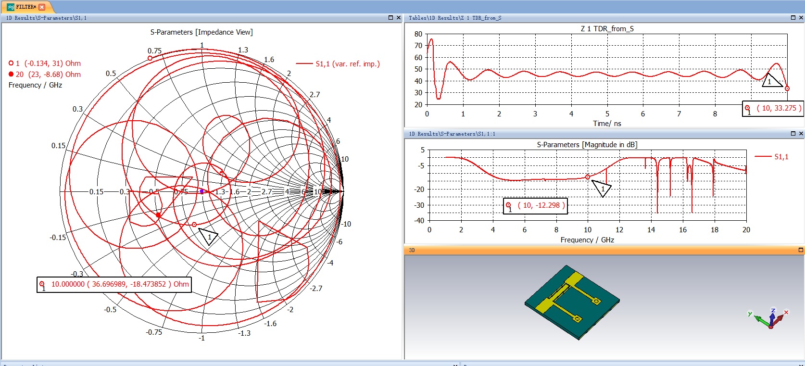Screen dimensions: 805x366
Task: Click the Tables\1D Results\Z 1 TDR_from_S title
Action: pyautogui.click(x=455, y=18)
